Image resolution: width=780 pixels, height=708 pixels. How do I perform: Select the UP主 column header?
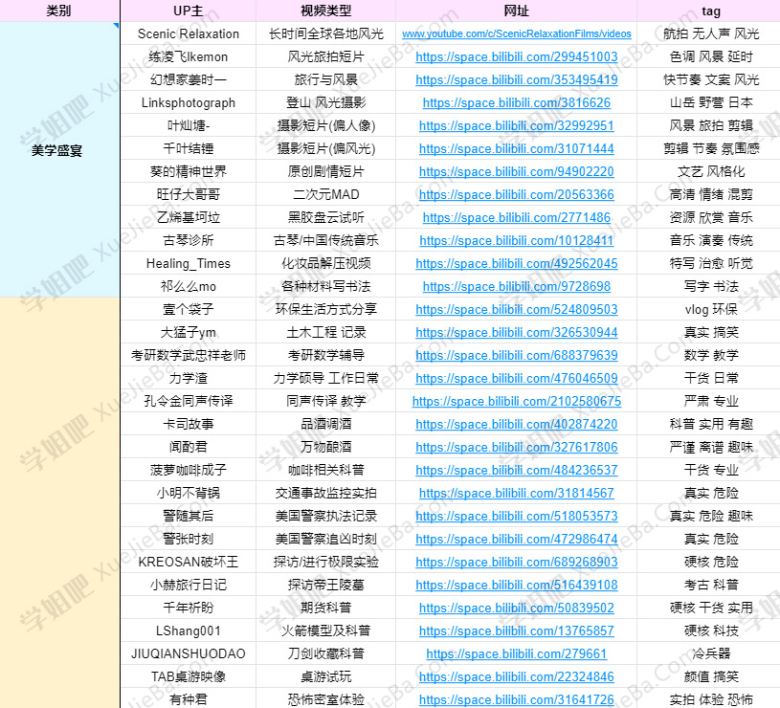pos(188,11)
